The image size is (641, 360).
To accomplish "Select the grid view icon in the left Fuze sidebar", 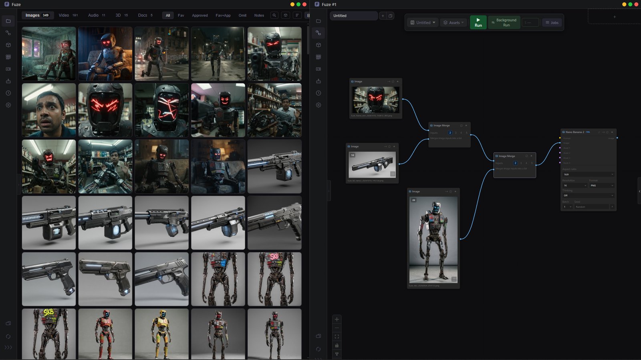I will [8, 57].
